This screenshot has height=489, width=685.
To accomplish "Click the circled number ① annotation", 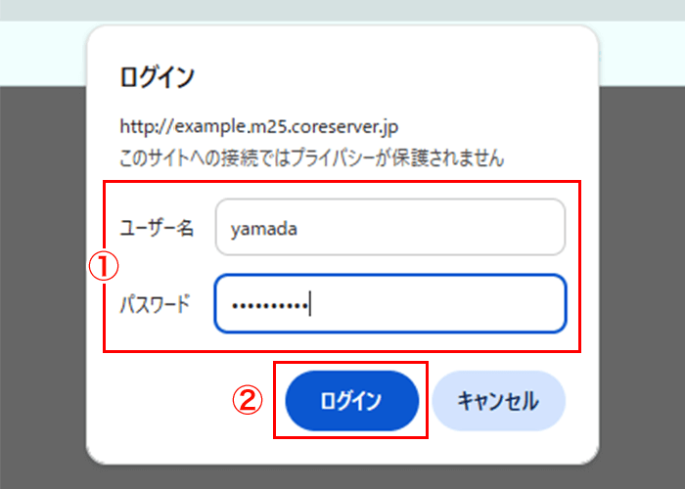I will (104, 266).
